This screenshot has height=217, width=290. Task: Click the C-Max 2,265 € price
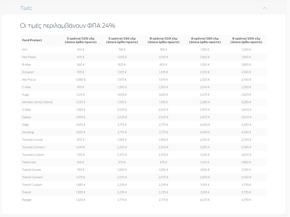click(x=246, y=87)
